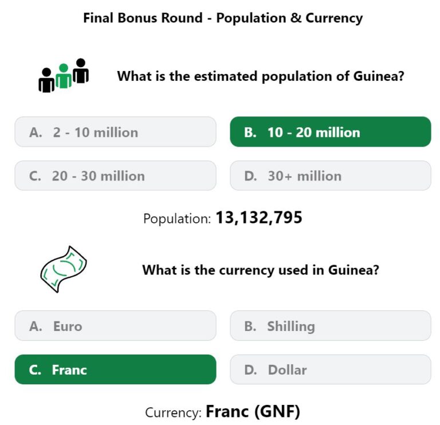
Task: Select the highlighted Franc answer
Action: pyautogui.click(x=115, y=369)
